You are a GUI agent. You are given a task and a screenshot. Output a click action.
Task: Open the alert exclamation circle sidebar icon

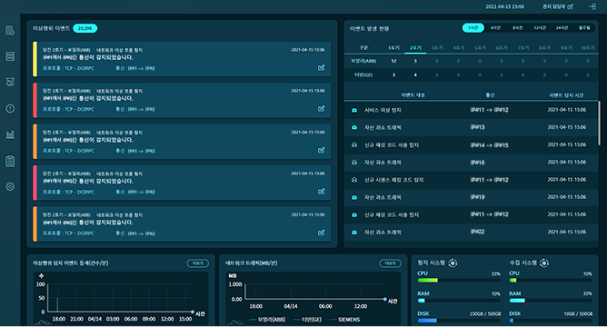coord(10,108)
